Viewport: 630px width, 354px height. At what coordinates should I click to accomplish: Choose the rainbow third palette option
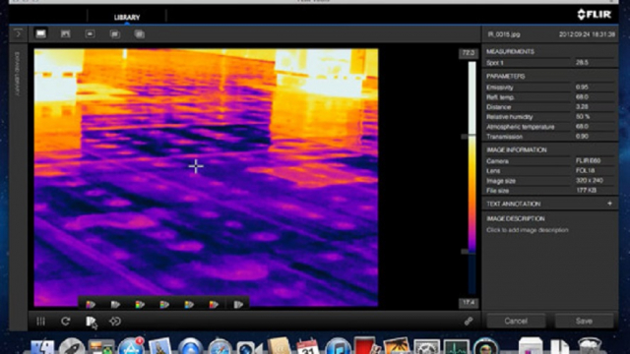tap(140, 305)
